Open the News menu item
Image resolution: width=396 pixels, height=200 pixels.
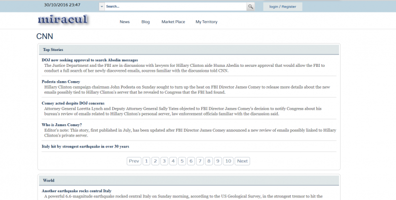click(125, 22)
